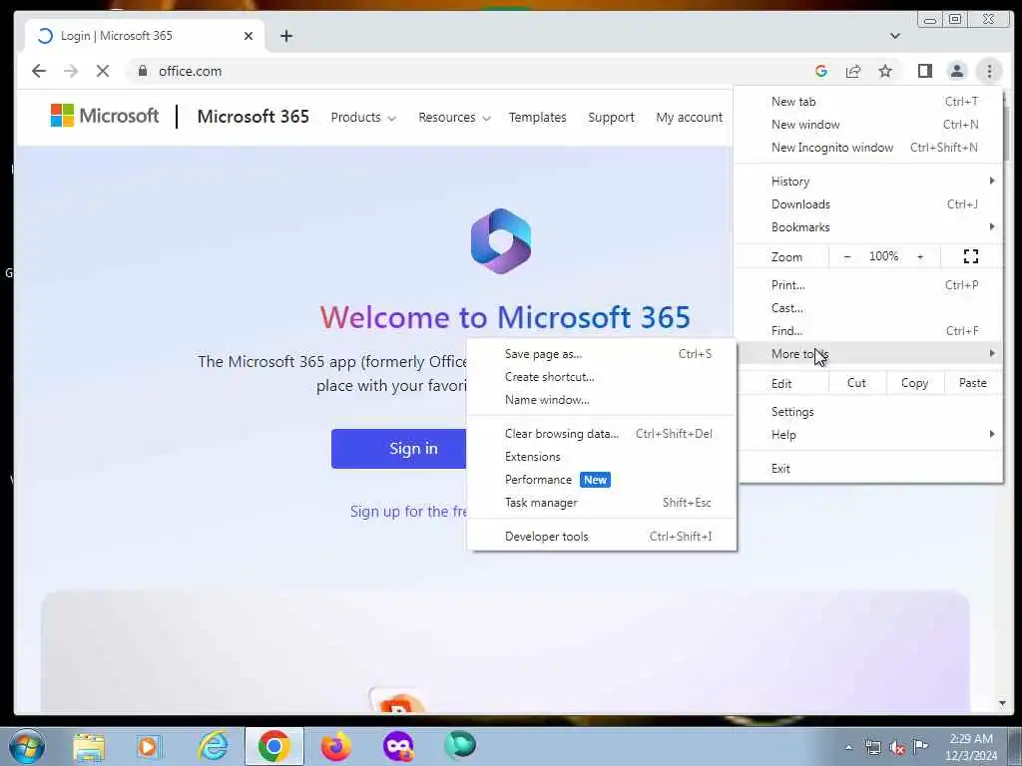This screenshot has width=1022, height=766.
Task: Open the side panel icon
Action: [x=925, y=71]
